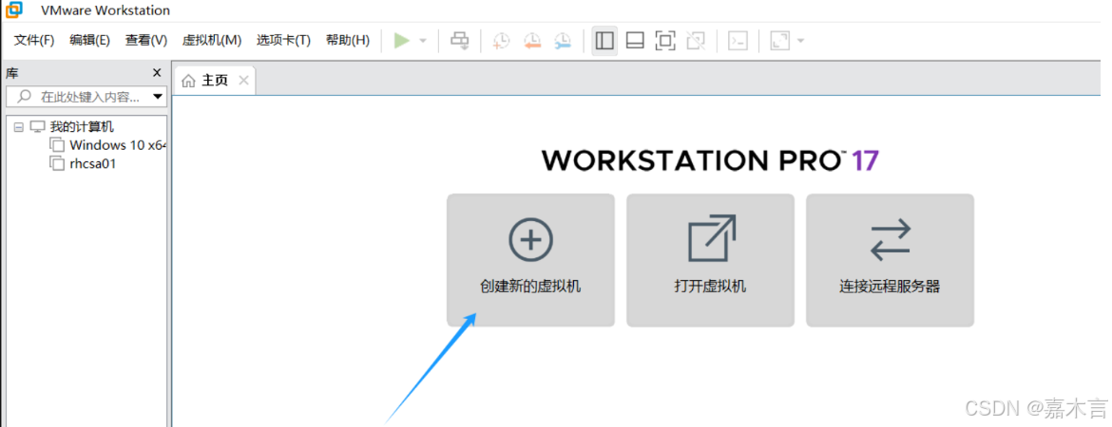
Task: Open the library search filter dropdown
Action: click(x=158, y=96)
